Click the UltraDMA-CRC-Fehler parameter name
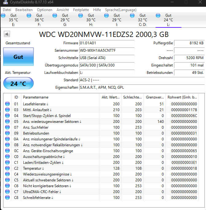This screenshot has width=206, height=210. pyautogui.click(x=42, y=192)
